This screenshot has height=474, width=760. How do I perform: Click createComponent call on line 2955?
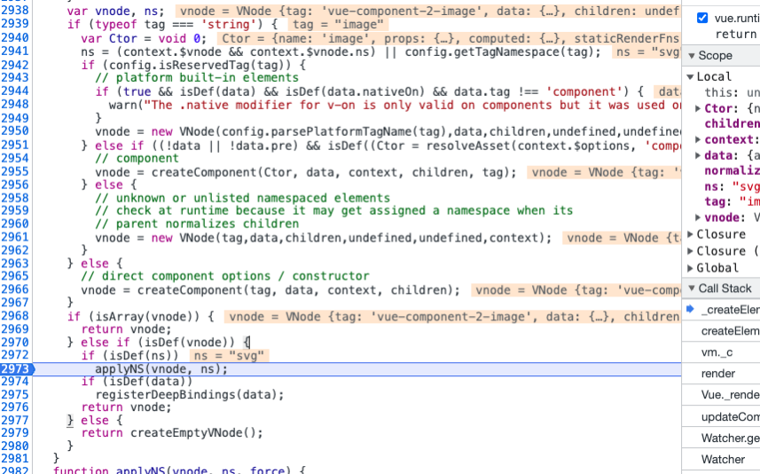333,172
